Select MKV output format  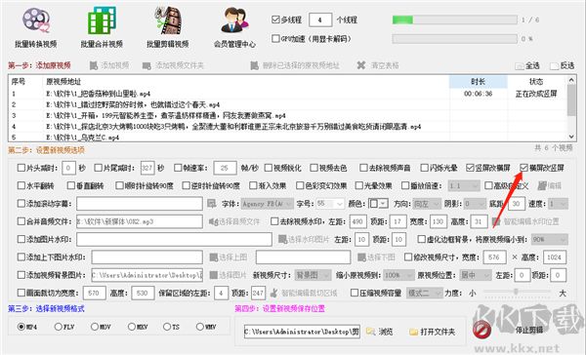131,327
